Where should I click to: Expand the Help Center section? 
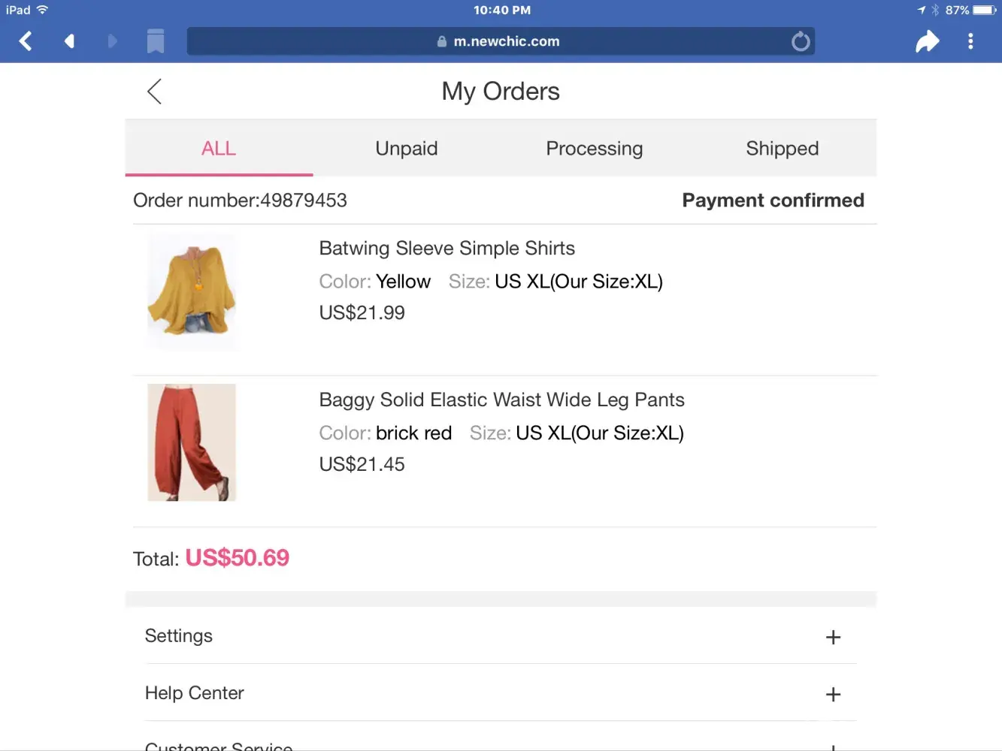pyautogui.click(x=833, y=695)
